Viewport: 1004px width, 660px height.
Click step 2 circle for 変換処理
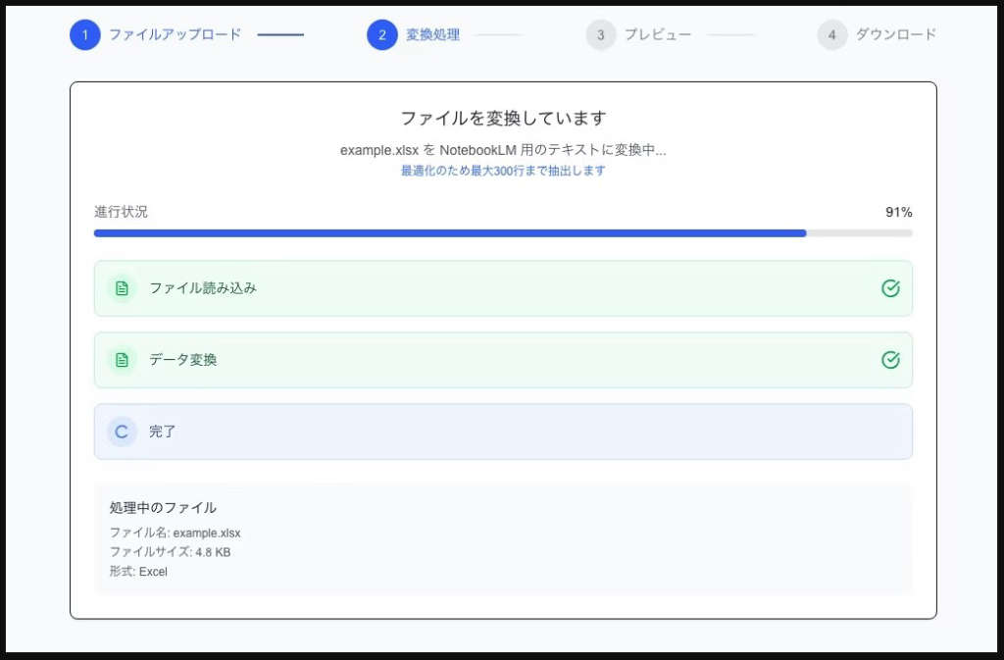click(382, 34)
